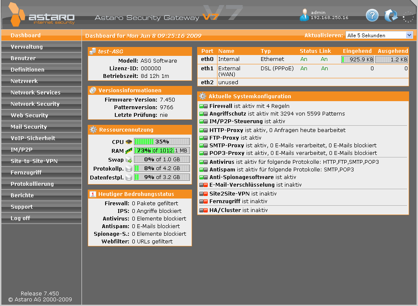Click the Protokollp. disk icon
Image resolution: width=418 pixels, height=306 pixels.
(x=129, y=168)
